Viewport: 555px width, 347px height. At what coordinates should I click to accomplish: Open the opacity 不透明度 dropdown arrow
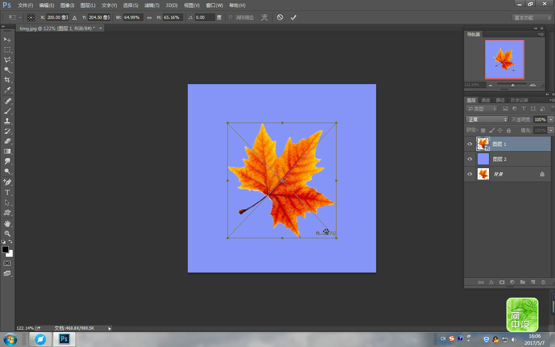click(551, 120)
